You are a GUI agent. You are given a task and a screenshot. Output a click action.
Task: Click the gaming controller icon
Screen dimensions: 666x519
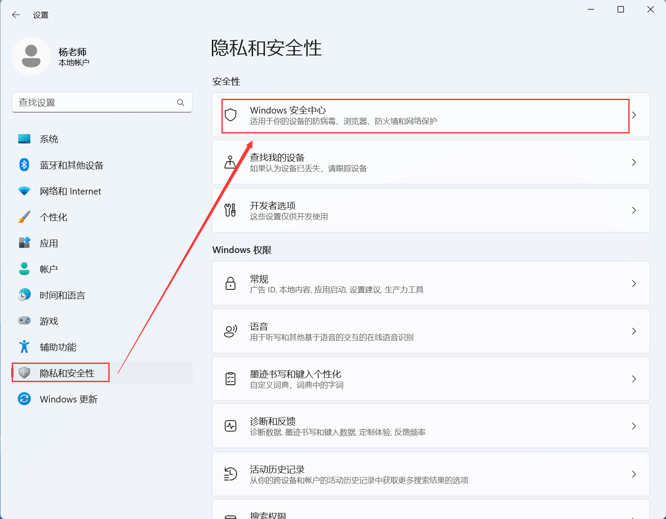pyautogui.click(x=24, y=321)
